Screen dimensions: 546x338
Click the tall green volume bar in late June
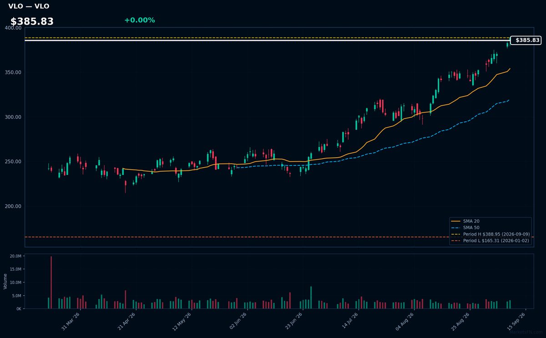(x=311, y=297)
